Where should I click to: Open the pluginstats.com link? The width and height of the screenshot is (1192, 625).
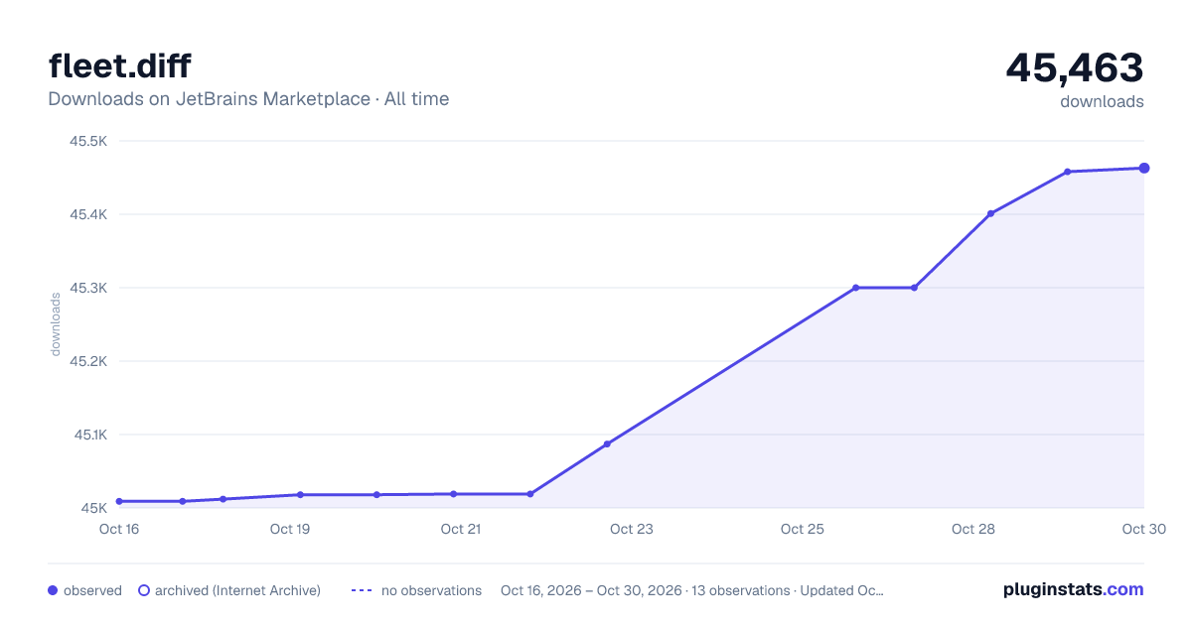(1073, 589)
